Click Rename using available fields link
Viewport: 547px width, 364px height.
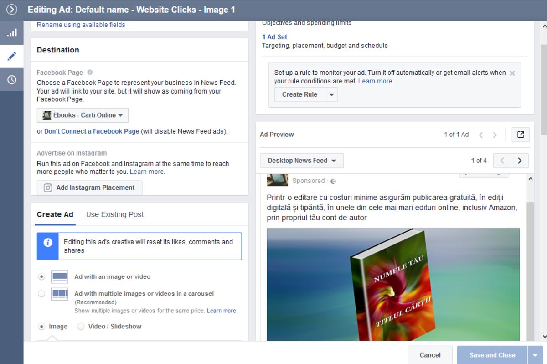coord(81,25)
